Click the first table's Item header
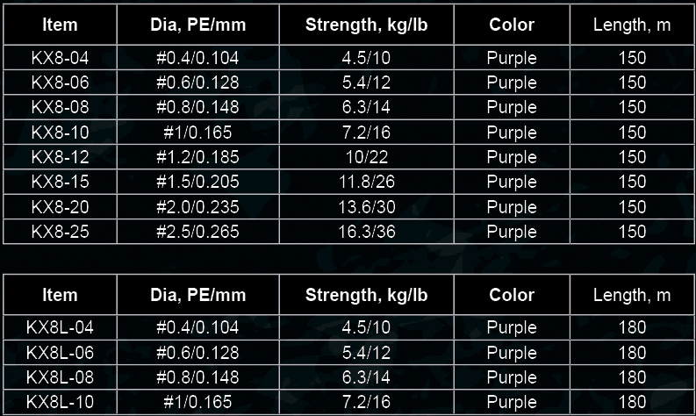 pyautogui.click(x=60, y=25)
